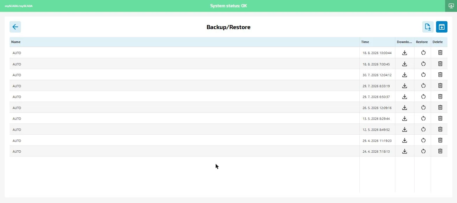The image size is (457, 203).
Task: Click the mySCADA/mySCADA title text
Action: coord(19,6)
